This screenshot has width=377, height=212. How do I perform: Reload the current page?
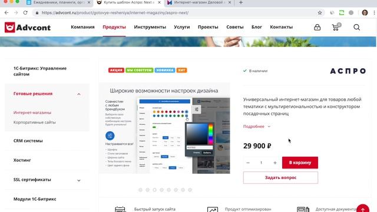coord(25,13)
